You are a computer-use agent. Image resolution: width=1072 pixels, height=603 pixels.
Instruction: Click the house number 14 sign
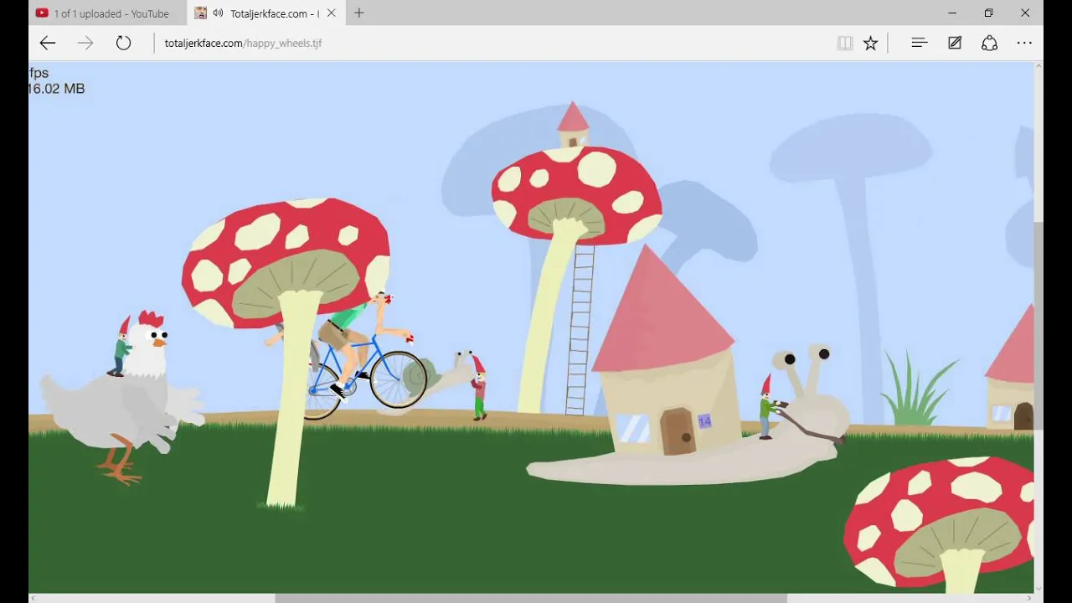pos(704,421)
